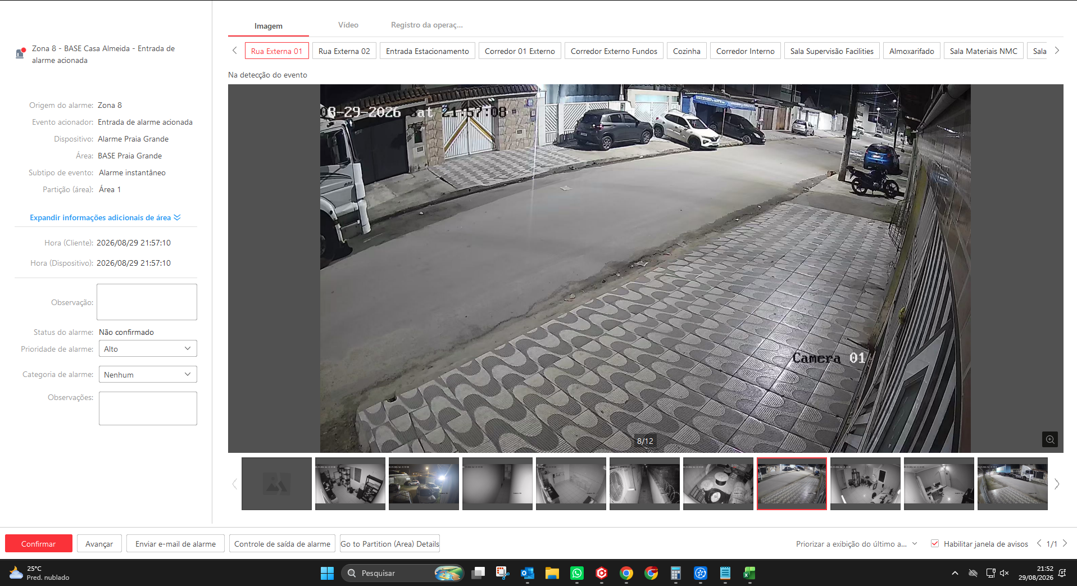
Task: Click the Windows Start button
Action: tap(327, 573)
